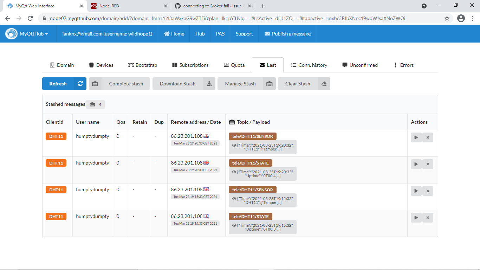Delete the last stashed DHT11/STATE message
Screen dimensions: 480x270
tap(428, 217)
